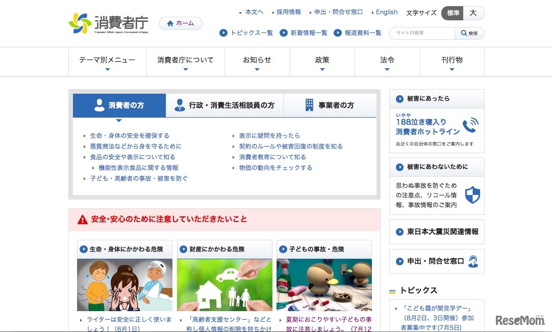
Task: Click the headset operator icon
Action: point(473,261)
